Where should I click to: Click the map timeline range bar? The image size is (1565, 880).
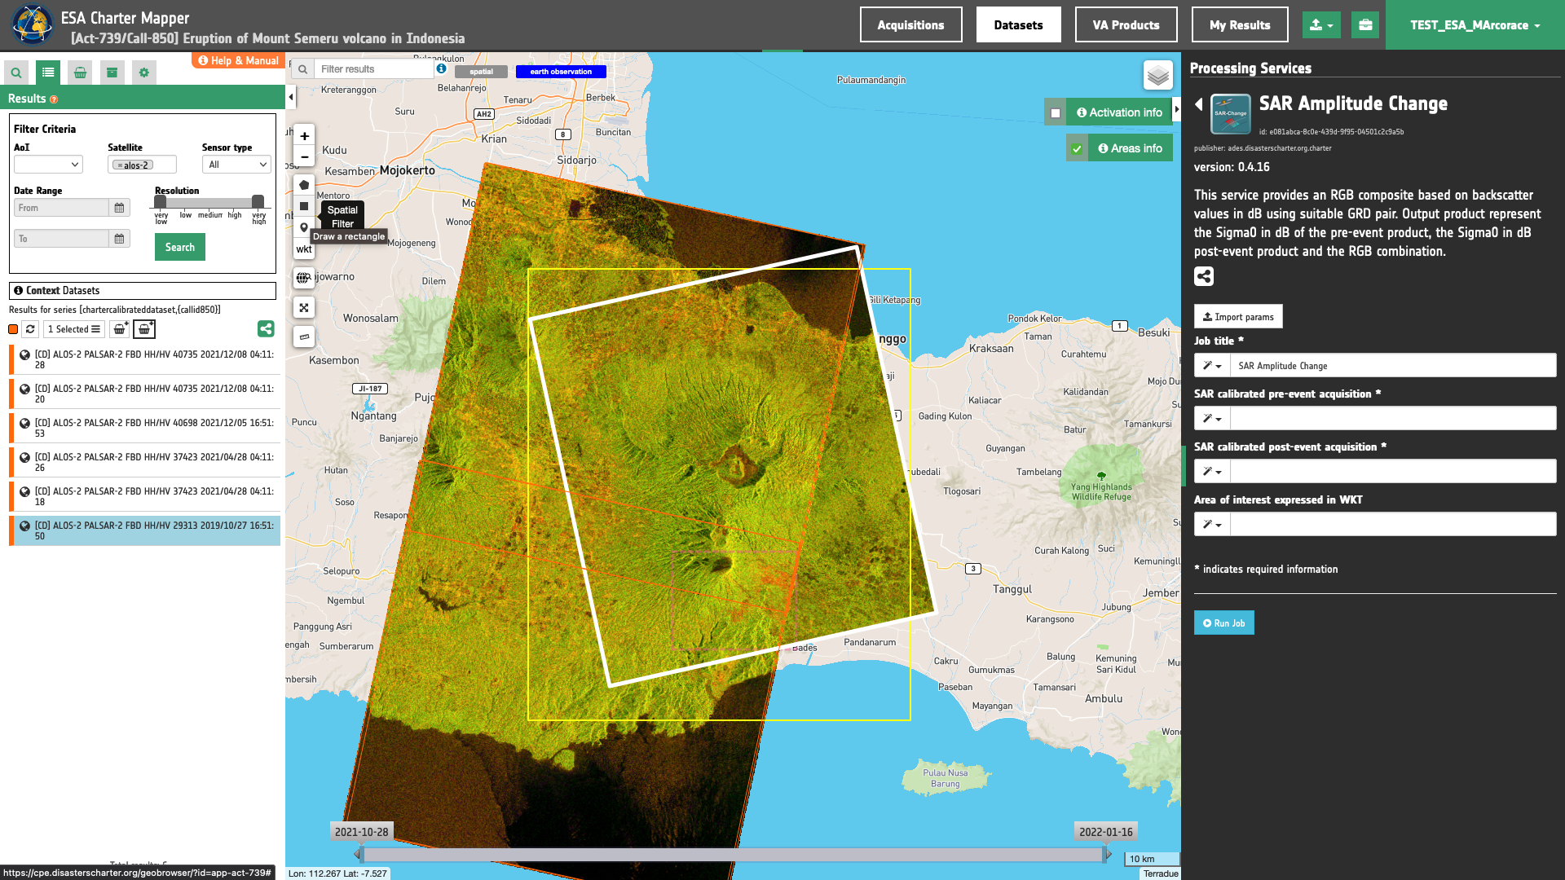tap(732, 855)
